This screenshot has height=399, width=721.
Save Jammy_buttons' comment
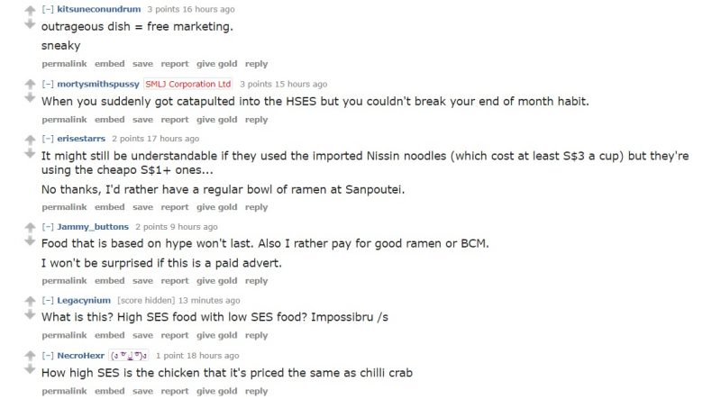click(x=142, y=281)
